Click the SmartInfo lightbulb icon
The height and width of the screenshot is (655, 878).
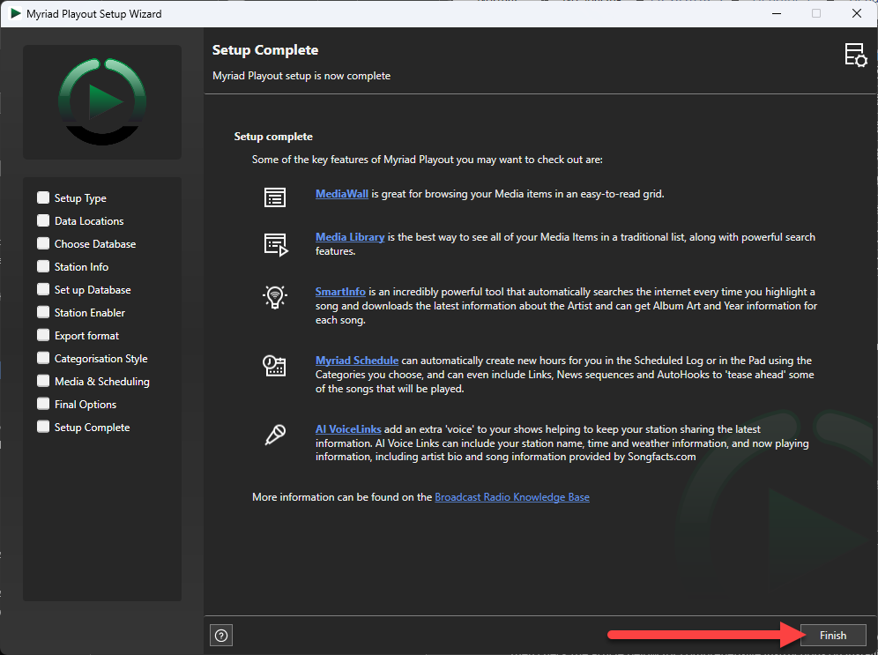click(275, 297)
